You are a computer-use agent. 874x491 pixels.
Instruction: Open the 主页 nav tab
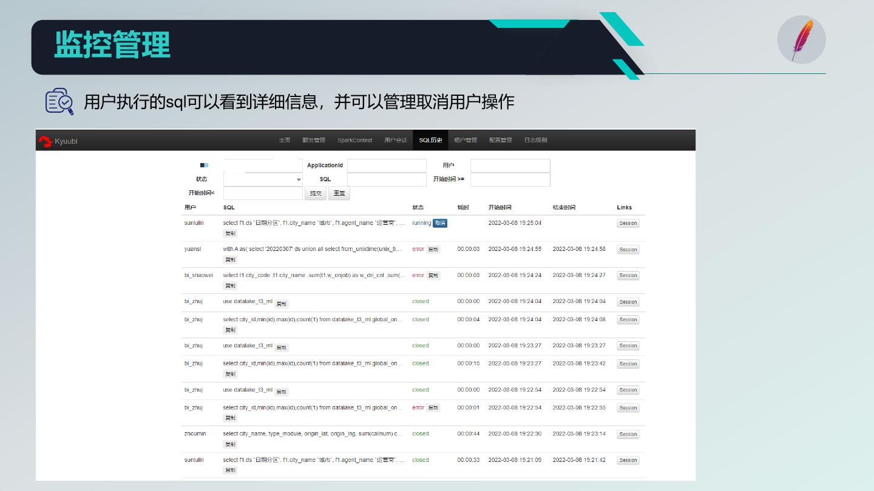(x=285, y=140)
